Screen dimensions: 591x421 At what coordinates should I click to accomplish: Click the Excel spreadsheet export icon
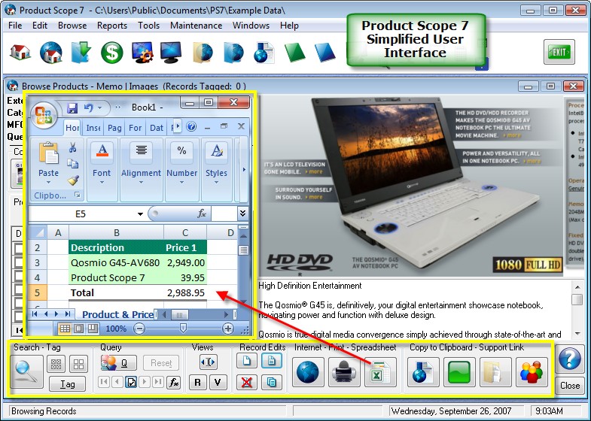380,372
